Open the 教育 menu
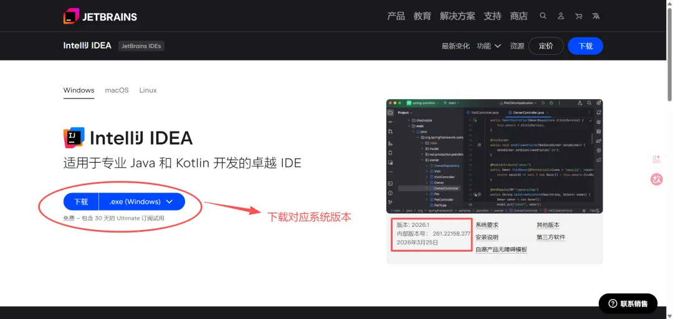673x319 pixels. [422, 16]
